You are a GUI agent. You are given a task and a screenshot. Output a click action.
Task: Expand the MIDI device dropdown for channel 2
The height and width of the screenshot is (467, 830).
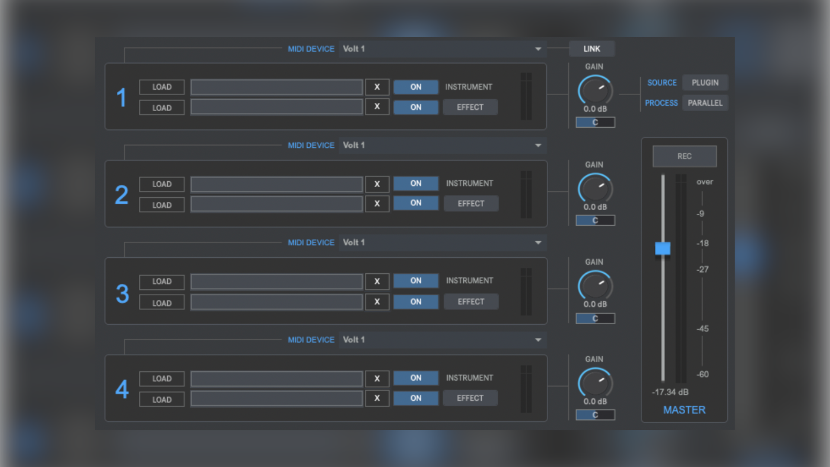(442, 145)
